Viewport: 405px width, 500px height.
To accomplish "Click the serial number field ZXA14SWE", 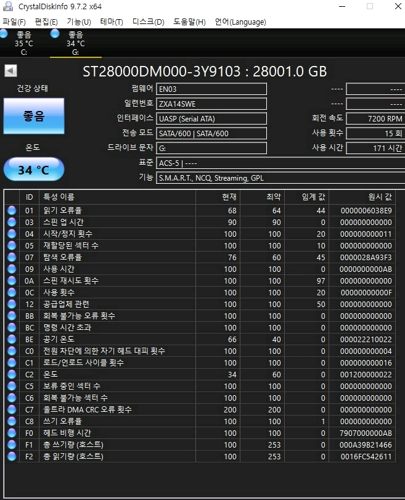I will pos(211,104).
